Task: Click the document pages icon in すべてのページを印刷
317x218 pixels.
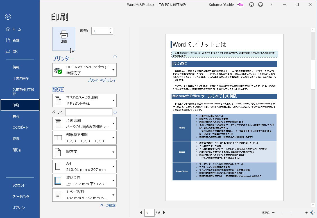Action: click(x=58, y=100)
